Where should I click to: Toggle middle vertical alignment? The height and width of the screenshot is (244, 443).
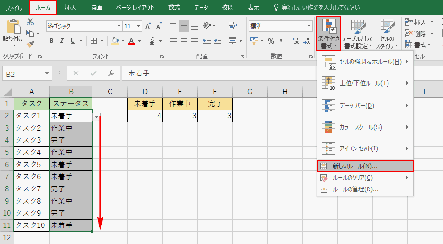184,26
